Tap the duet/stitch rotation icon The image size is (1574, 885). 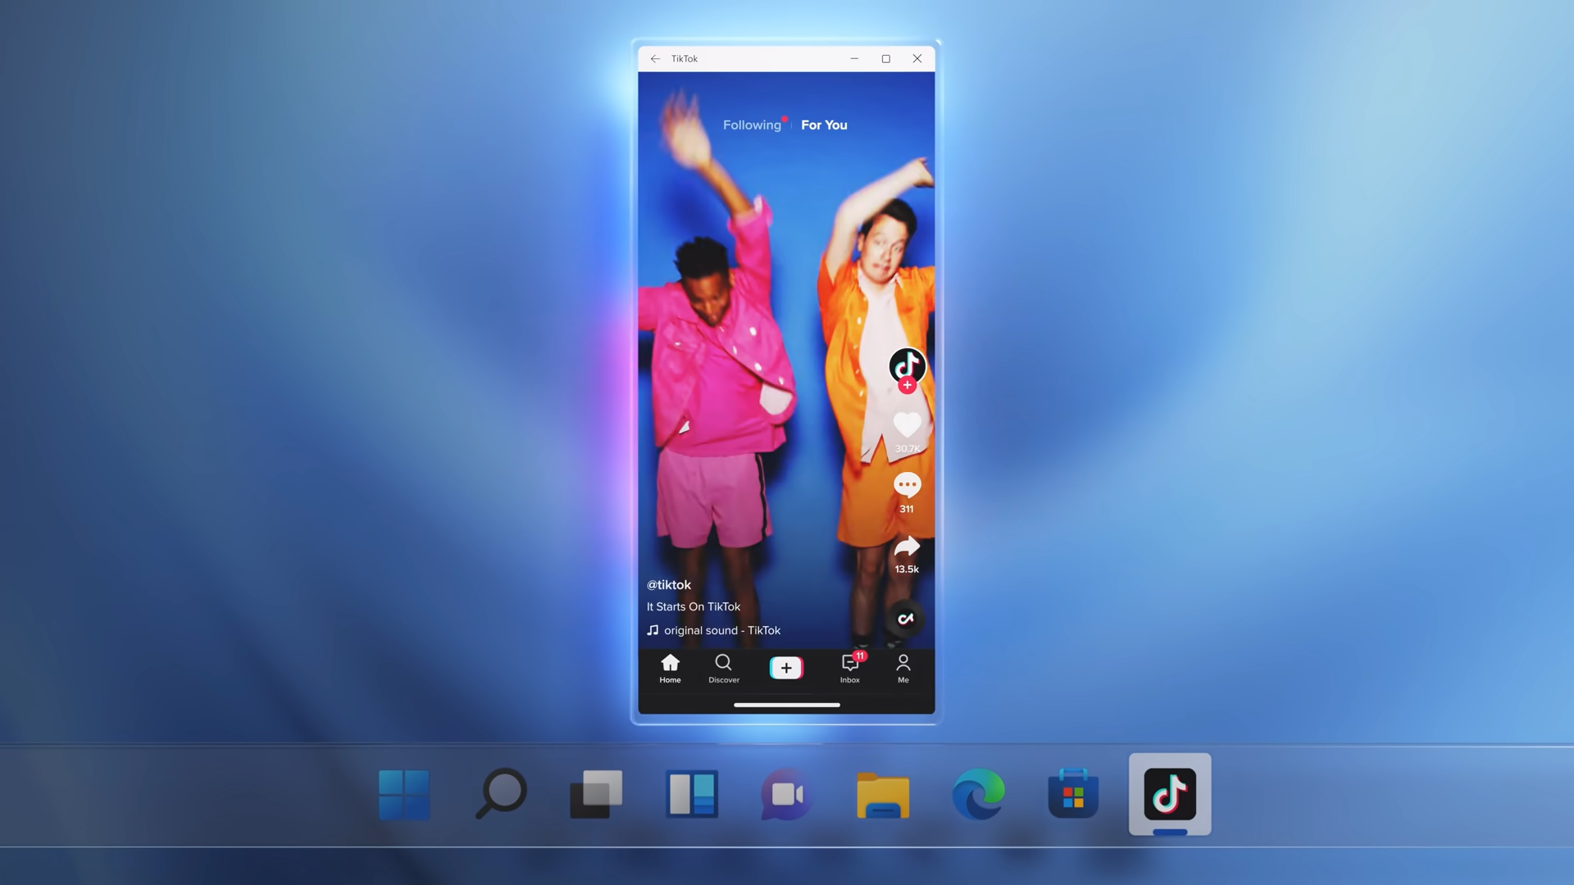point(906,617)
